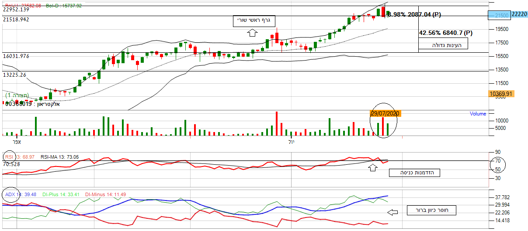The width and height of the screenshot is (528, 231).
Task: Select the הזדמנות כניסה annotation box
Action: coord(414,173)
